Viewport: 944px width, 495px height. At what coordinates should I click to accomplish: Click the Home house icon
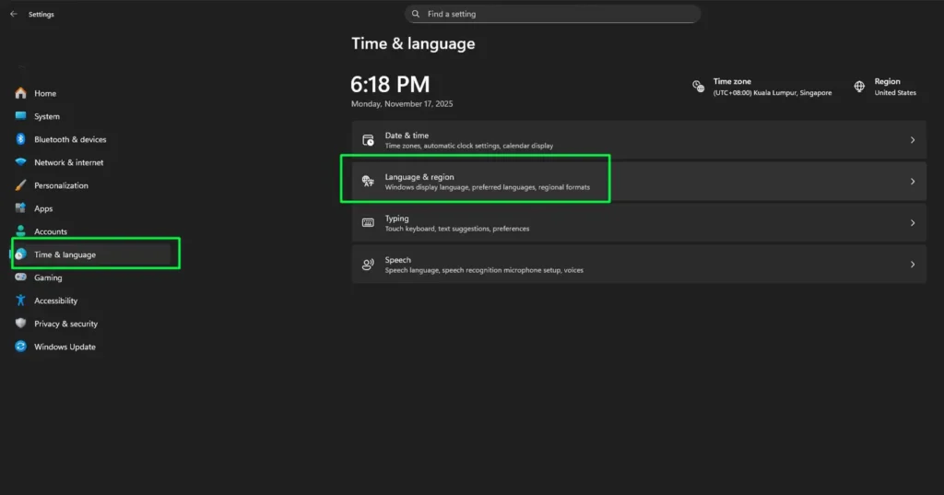20,93
